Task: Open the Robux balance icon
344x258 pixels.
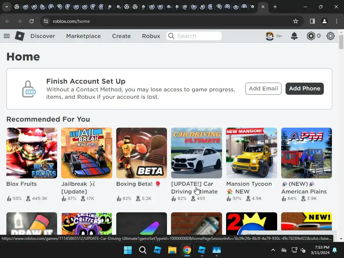Action: 311,36
